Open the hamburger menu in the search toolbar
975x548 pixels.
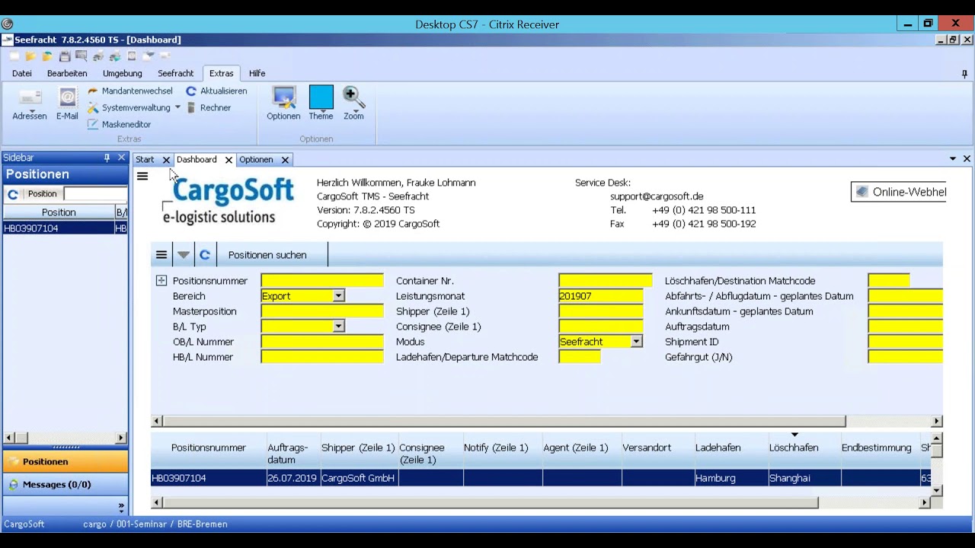click(x=161, y=255)
